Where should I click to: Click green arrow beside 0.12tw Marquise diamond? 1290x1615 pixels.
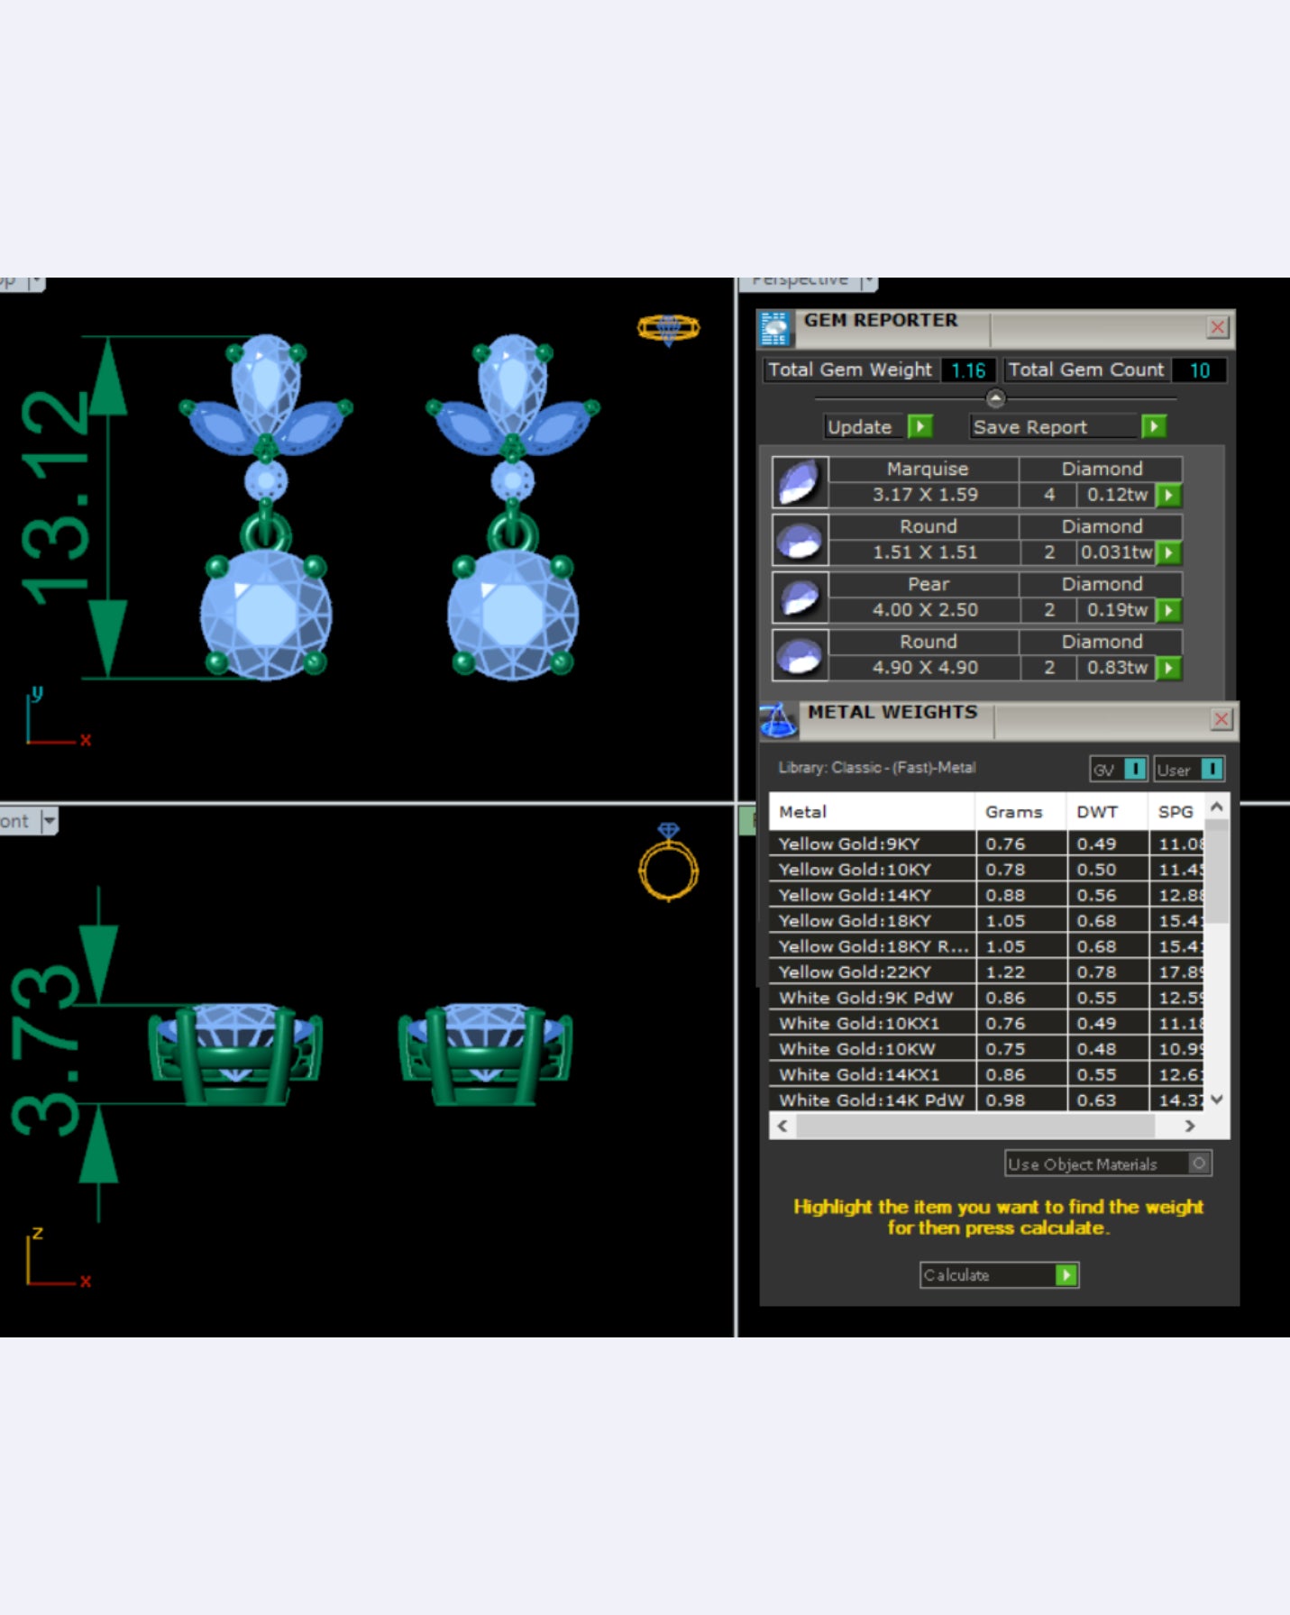coord(1168,495)
